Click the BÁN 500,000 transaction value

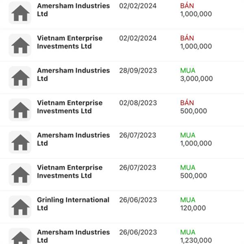tap(193, 107)
